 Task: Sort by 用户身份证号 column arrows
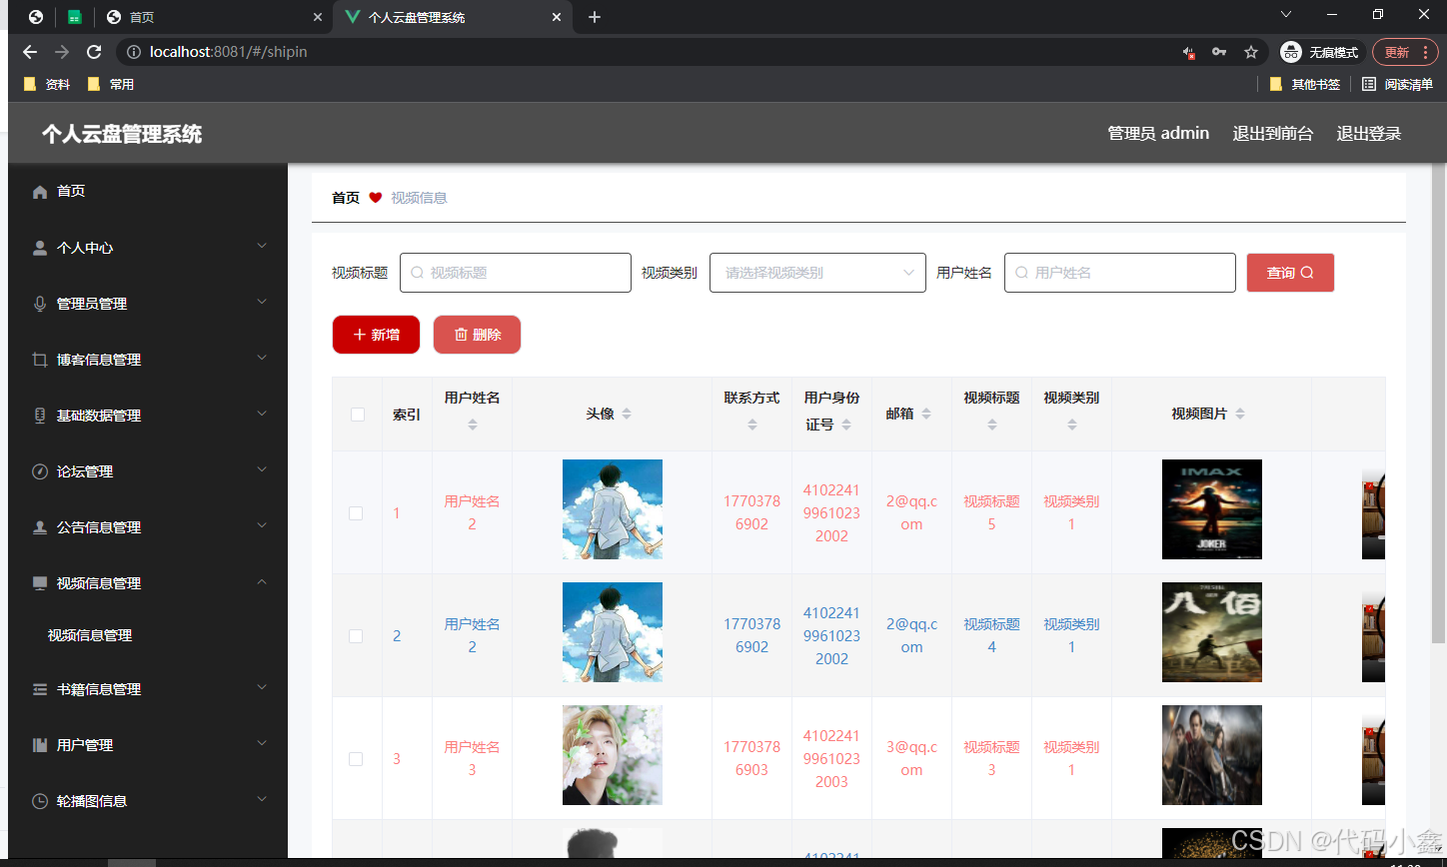[846, 425]
